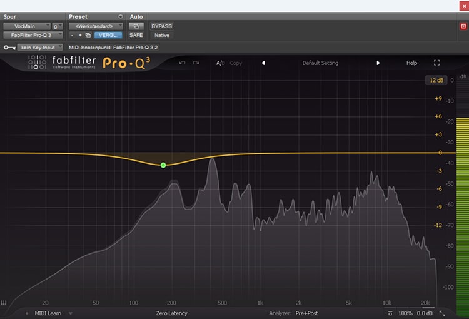Click the green EQ band node
This screenshot has height=319, width=469.
coord(163,165)
